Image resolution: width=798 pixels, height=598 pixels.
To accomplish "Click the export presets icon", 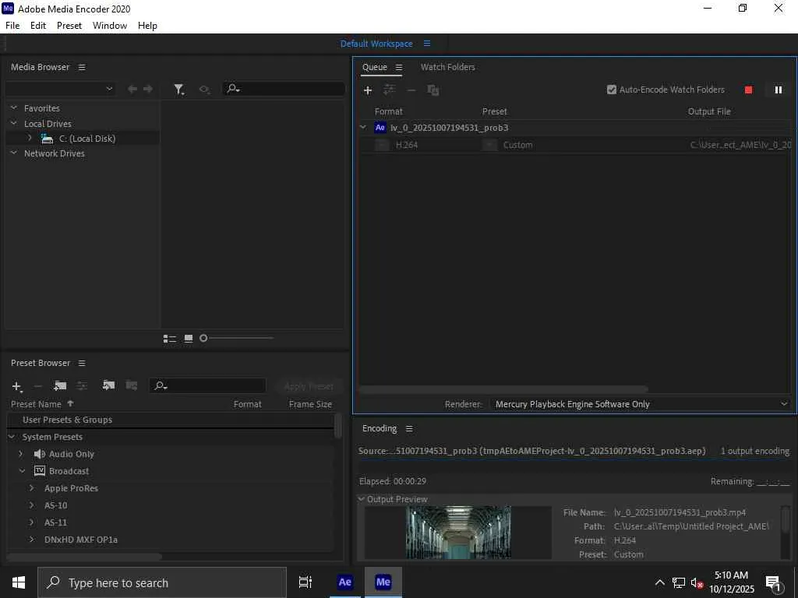I will pyautogui.click(x=131, y=385).
